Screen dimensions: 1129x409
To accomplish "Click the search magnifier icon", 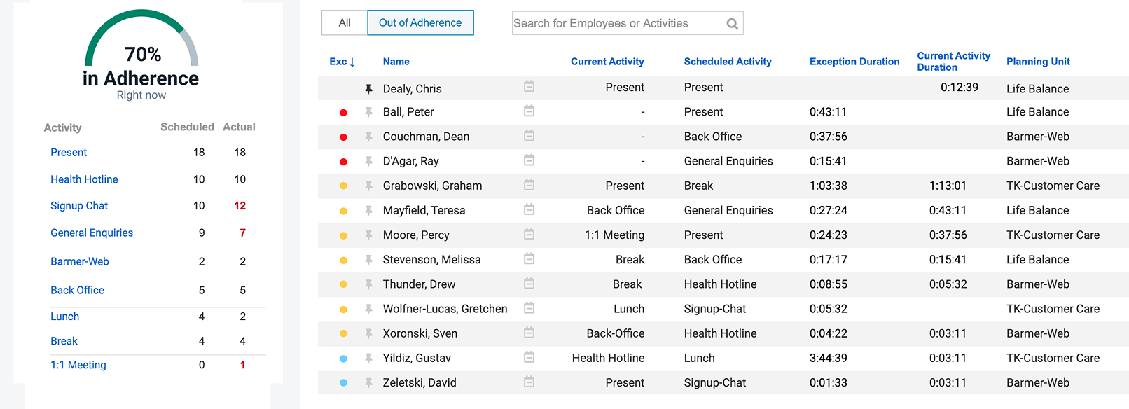I will click(x=732, y=24).
